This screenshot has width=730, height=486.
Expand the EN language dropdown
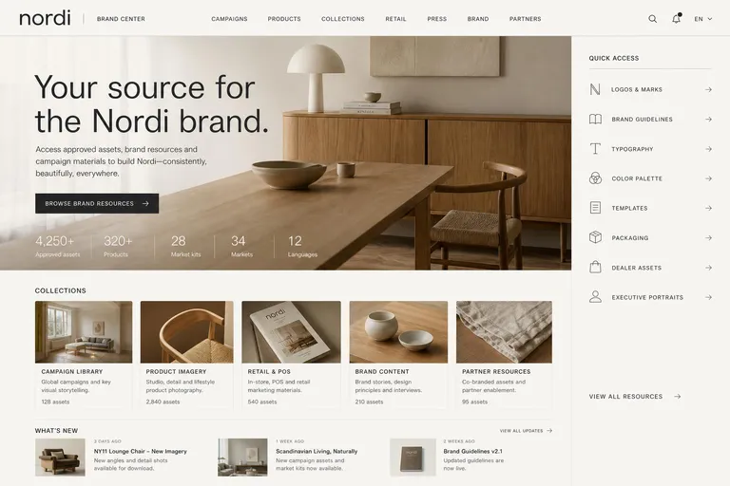[703, 19]
